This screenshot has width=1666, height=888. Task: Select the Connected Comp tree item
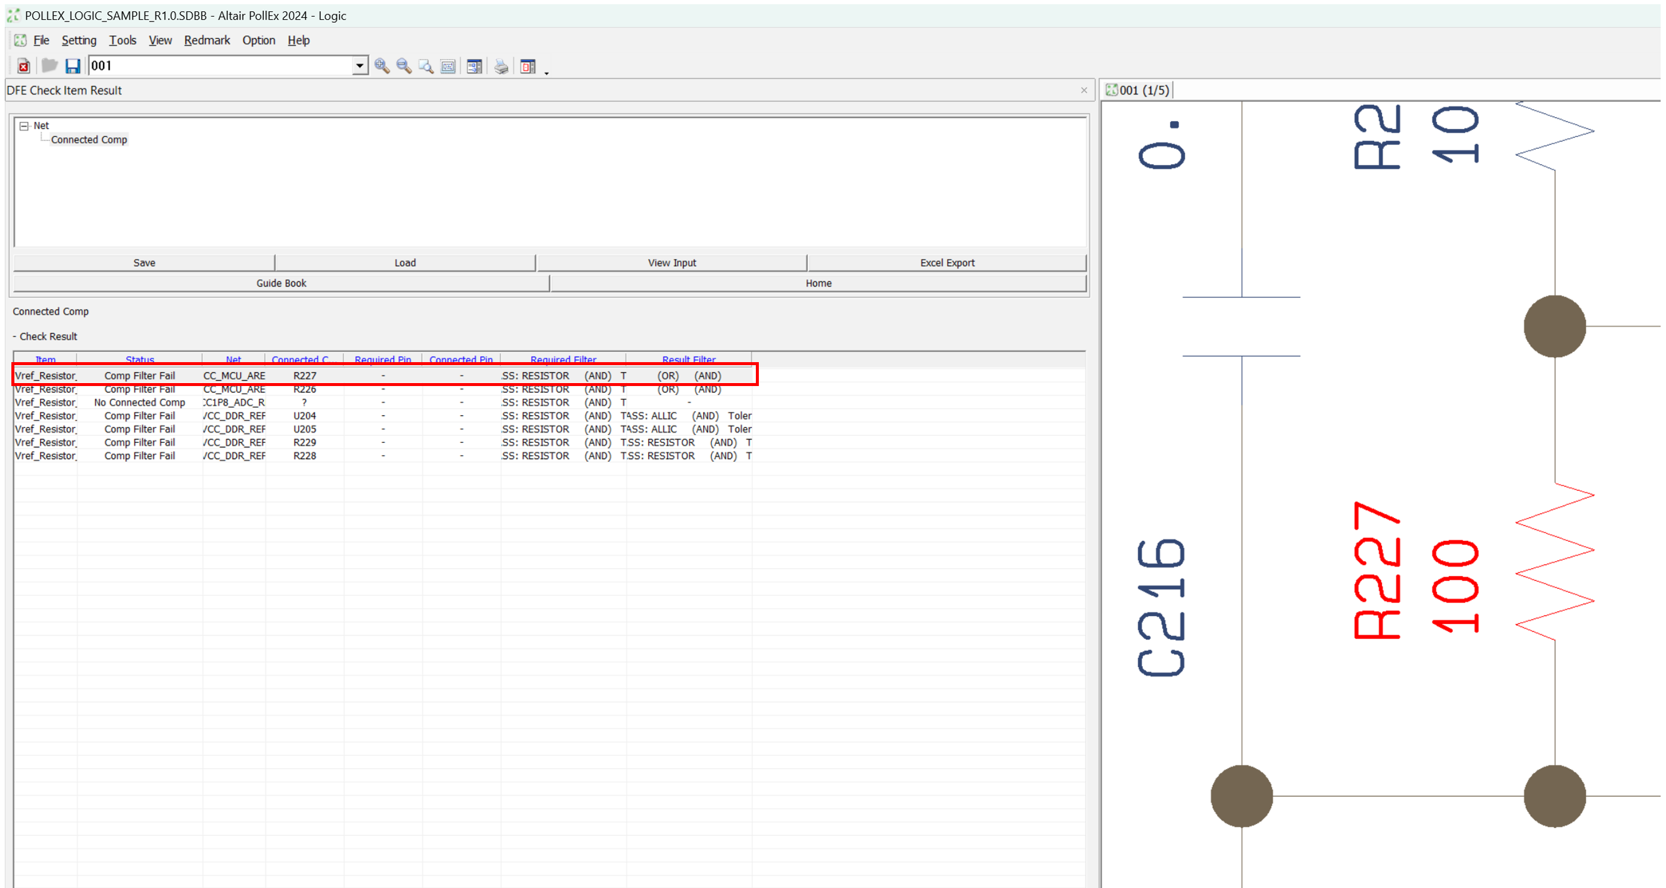click(x=89, y=140)
